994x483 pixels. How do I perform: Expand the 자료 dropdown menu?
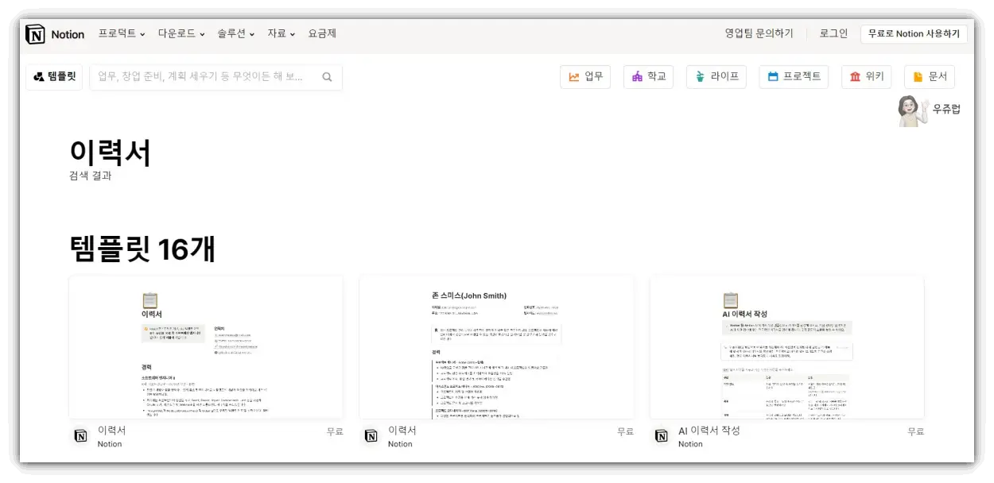(282, 34)
